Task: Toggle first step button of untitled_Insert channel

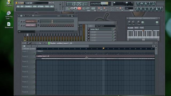Action: (x=41, y=25)
